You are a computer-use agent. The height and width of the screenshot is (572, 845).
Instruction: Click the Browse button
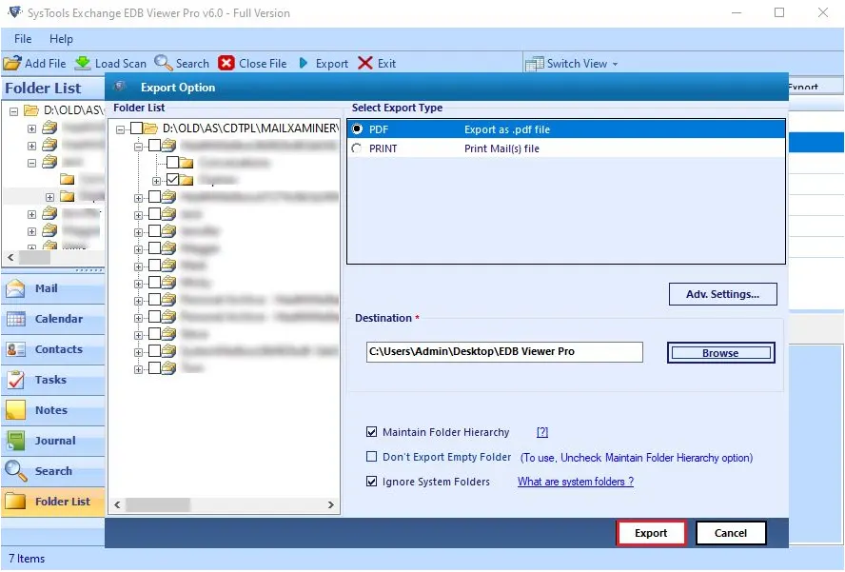[720, 353]
